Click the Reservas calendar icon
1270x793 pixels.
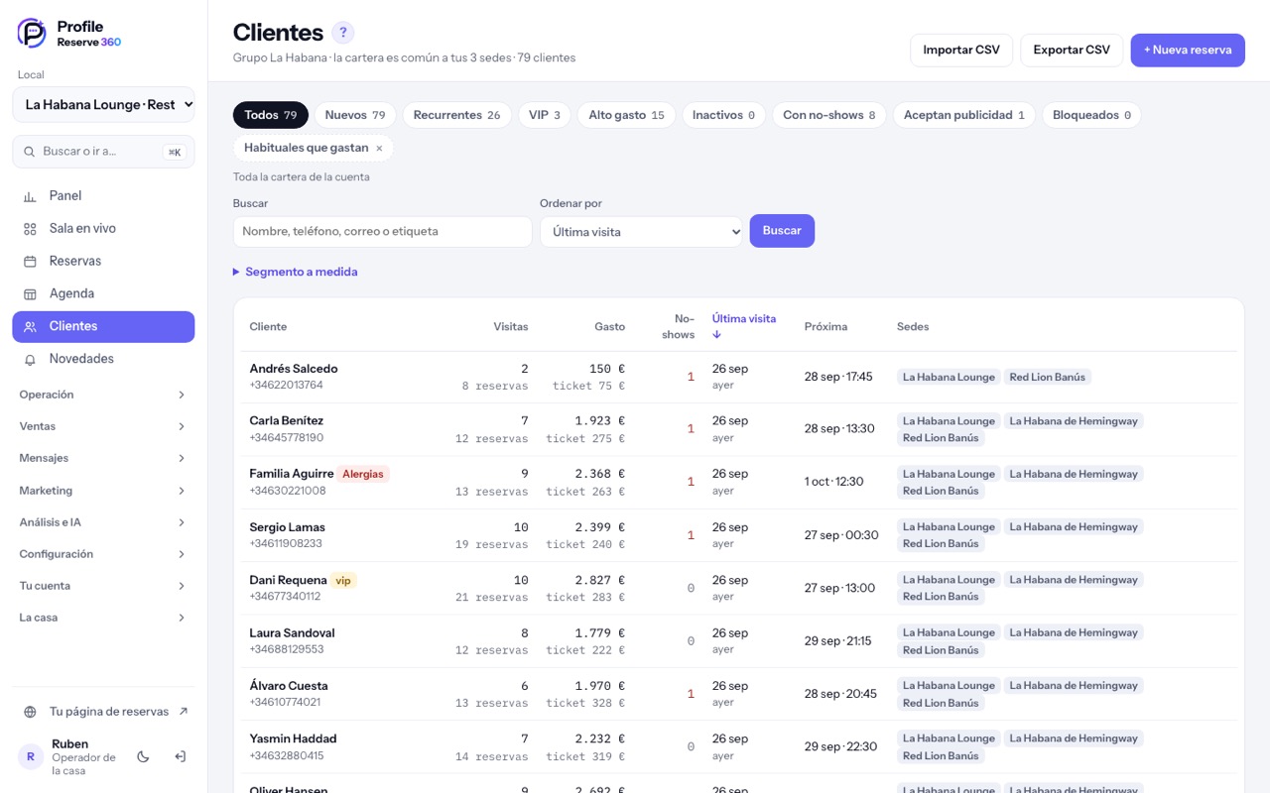pos(30,262)
